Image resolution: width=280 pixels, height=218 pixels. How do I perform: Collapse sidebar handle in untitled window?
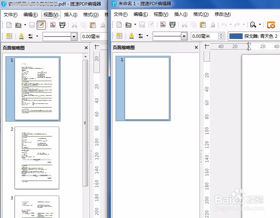tap(201, 156)
